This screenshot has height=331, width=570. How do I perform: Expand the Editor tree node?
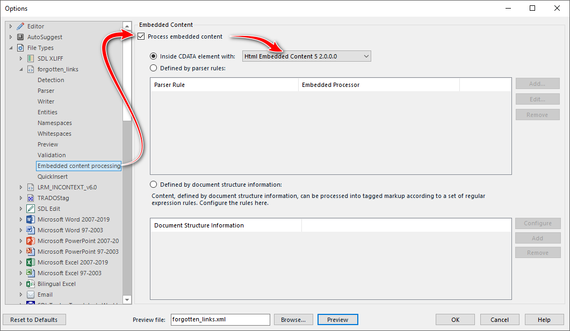(11, 26)
